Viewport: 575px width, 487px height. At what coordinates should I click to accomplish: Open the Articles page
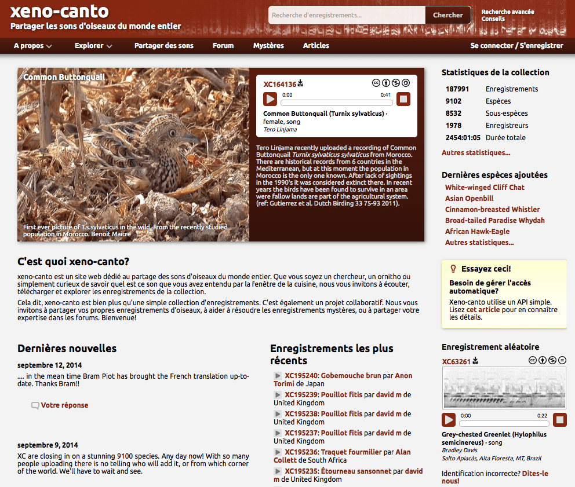click(x=316, y=46)
